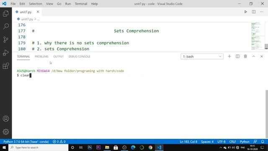Change indentation via Spaces: 4
268x151 pixels.
point(207,142)
